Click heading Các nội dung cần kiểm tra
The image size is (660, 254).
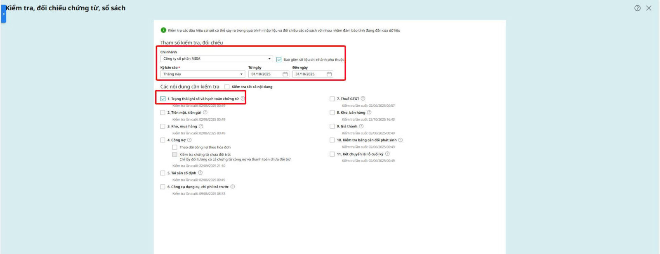[x=190, y=87]
